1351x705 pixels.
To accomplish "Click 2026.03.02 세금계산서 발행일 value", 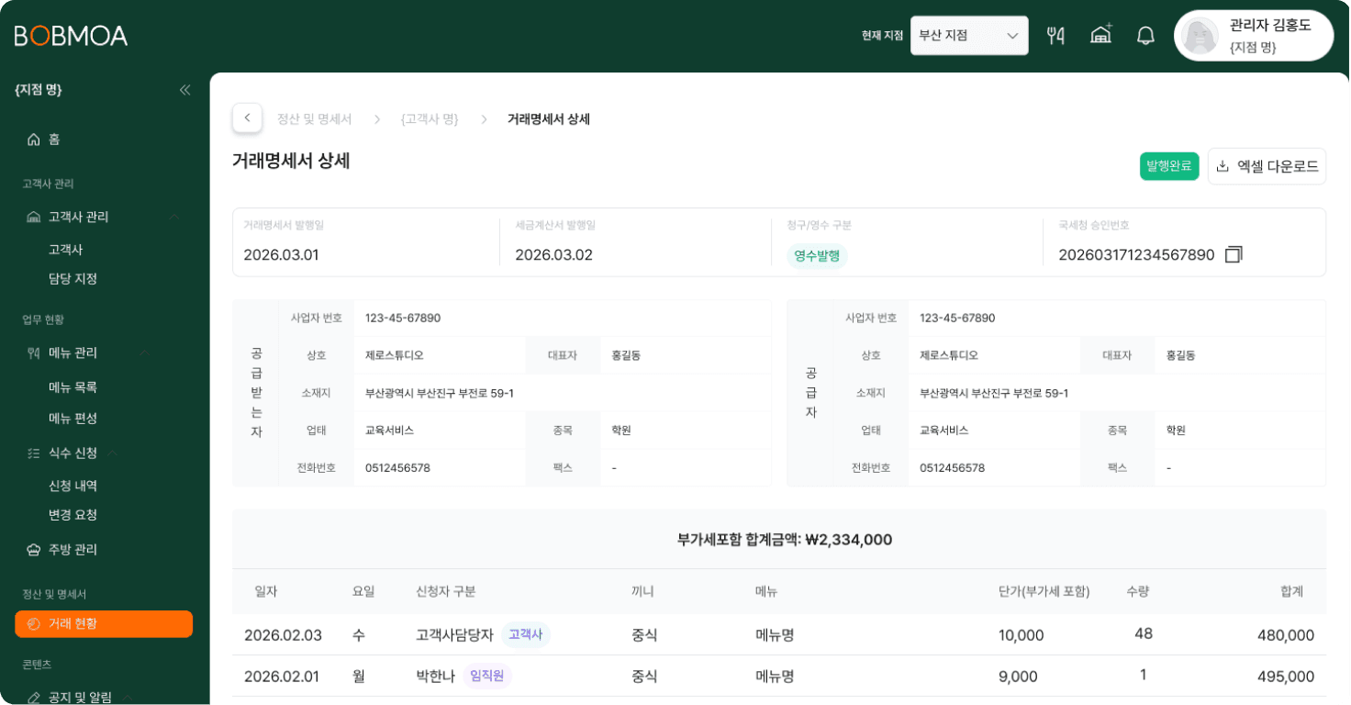I will 553,255.
